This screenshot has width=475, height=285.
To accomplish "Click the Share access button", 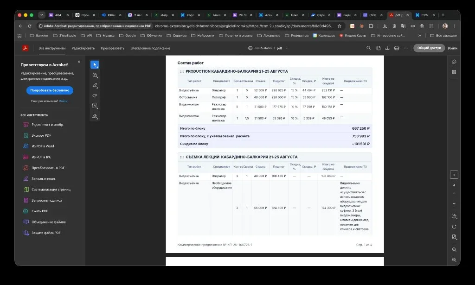I will tap(429, 48).
